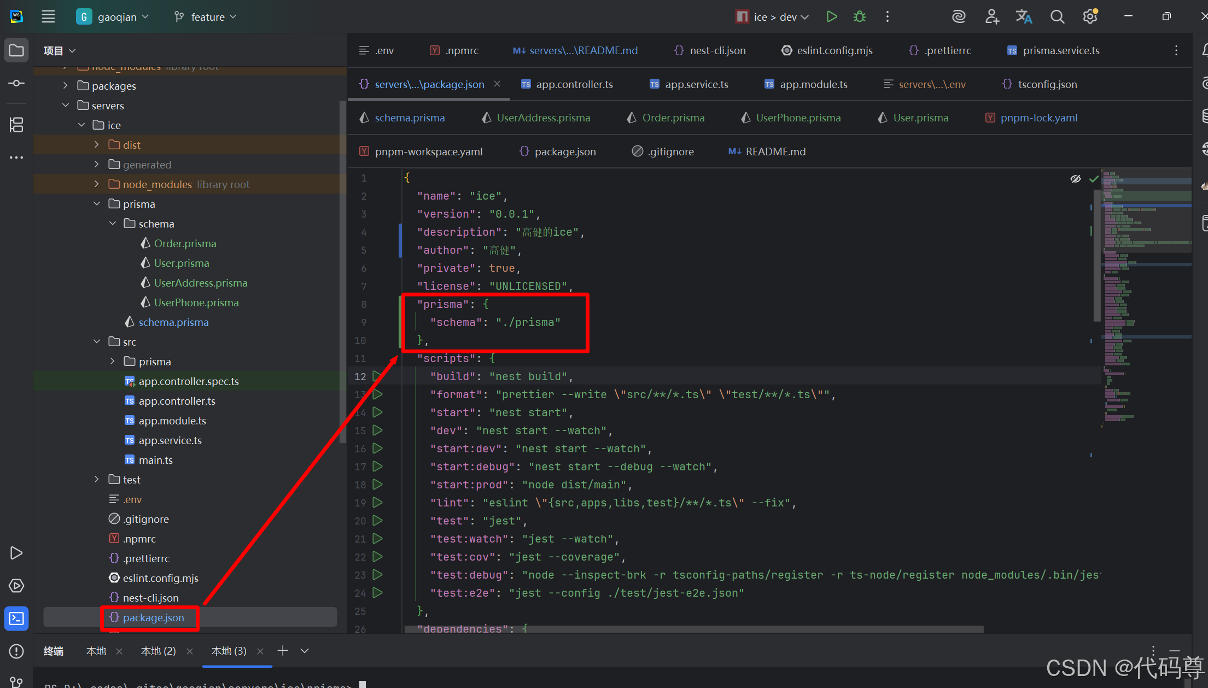Open the Problems tool window icon
This screenshot has width=1208, height=688.
(x=16, y=651)
